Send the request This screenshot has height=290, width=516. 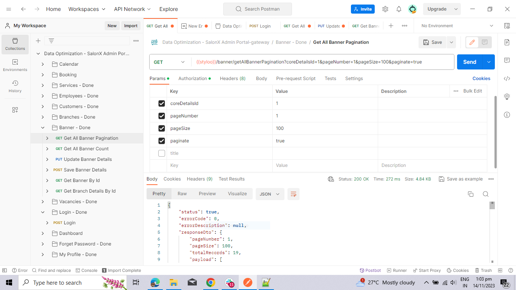pyautogui.click(x=470, y=62)
